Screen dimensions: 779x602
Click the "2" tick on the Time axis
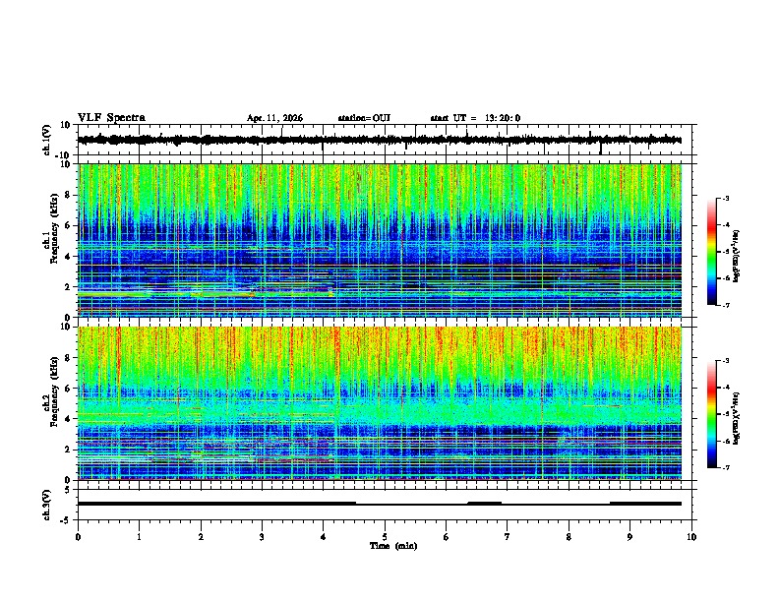click(201, 537)
